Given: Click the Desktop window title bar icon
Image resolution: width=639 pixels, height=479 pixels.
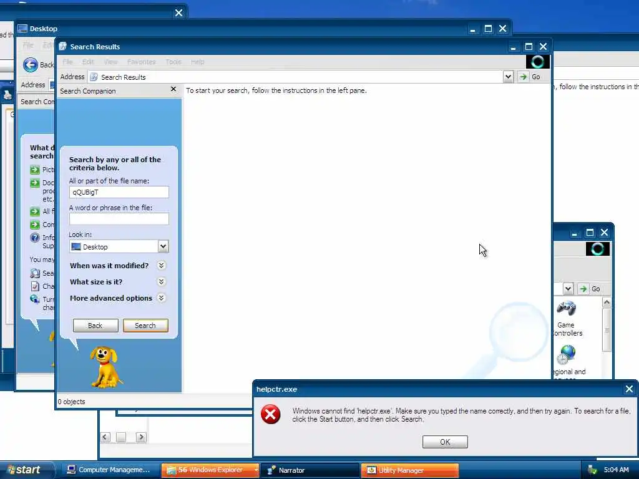Looking at the screenshot, I should point(22,29).
